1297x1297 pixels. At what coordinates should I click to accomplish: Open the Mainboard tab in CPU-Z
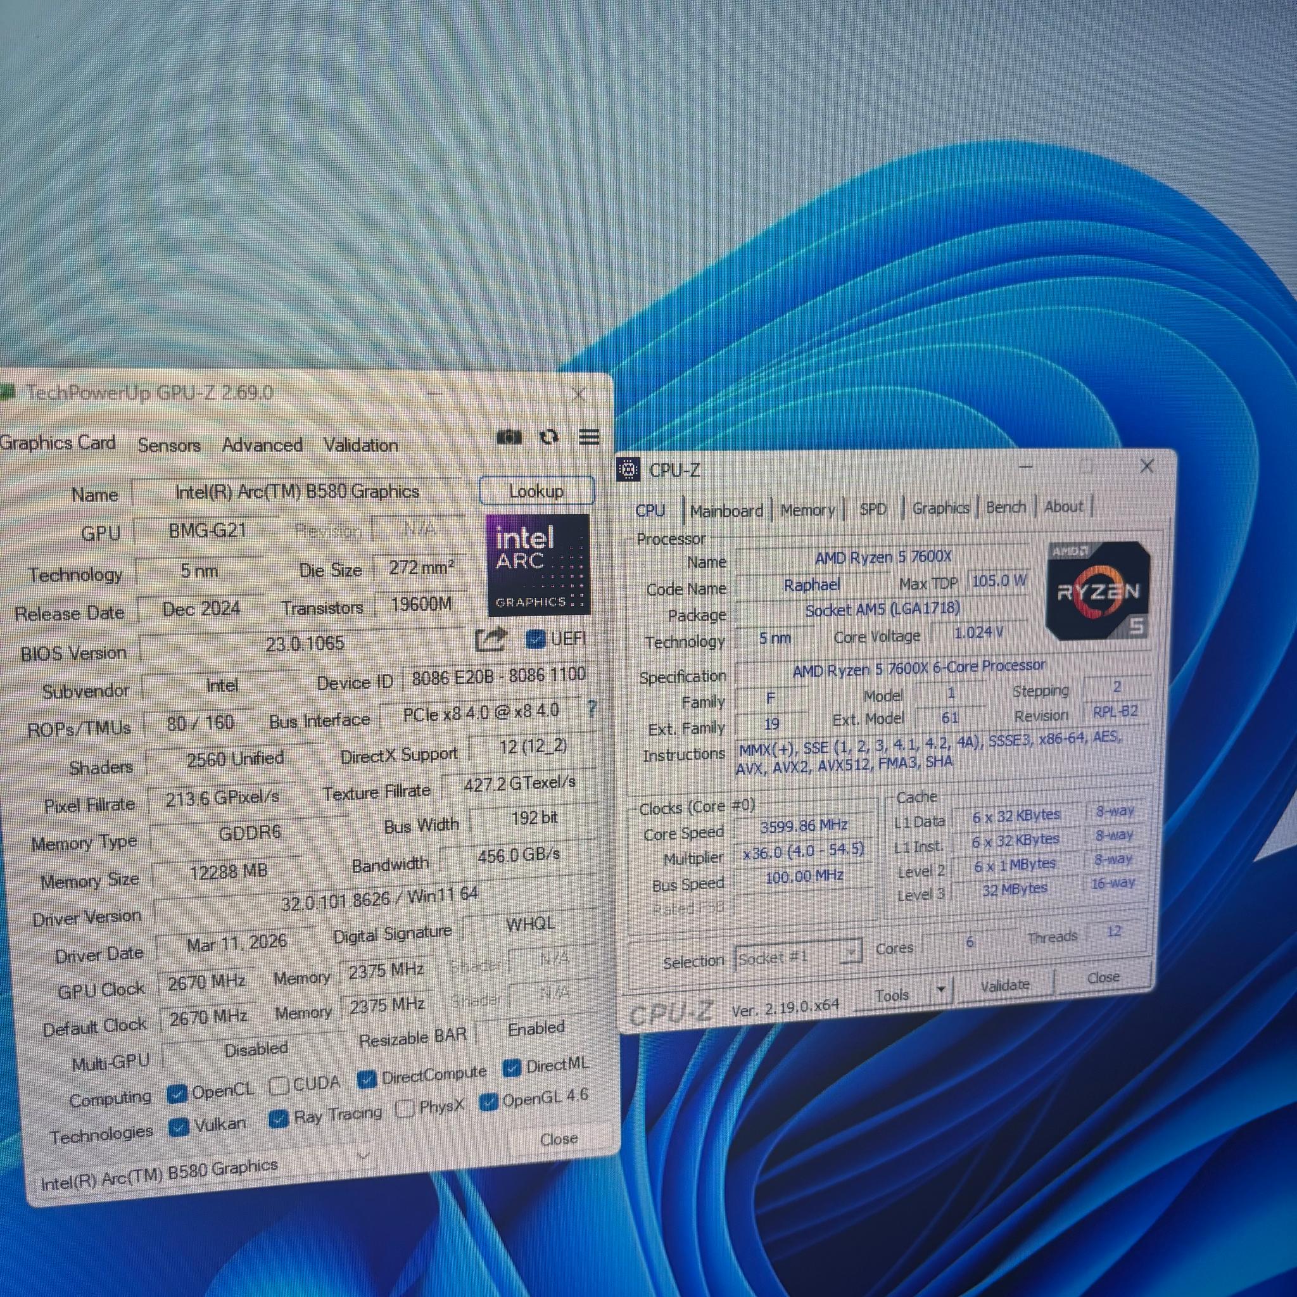point(726,511)
